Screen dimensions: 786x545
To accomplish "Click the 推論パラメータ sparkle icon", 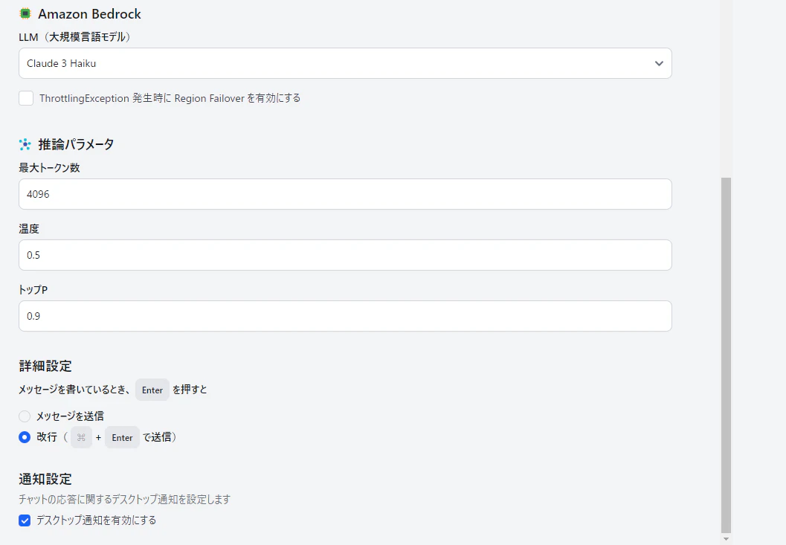I will pos(25,144).
